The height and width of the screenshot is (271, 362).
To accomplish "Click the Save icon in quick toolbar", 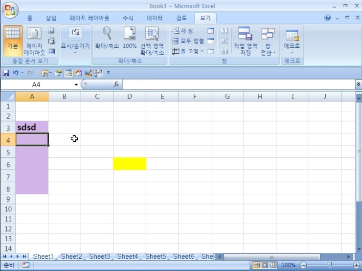I will pyautogui.click(x=6, y=73).
